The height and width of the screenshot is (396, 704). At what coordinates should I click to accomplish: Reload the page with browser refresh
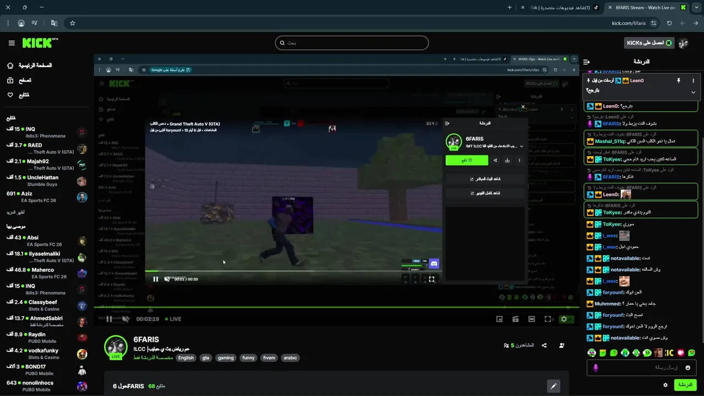tap(669, 23)
